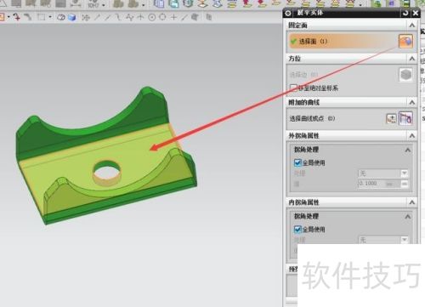Collapse the 附加的曲线 section
The width and height of the screenshot is (425, 307).
point(412,102)
